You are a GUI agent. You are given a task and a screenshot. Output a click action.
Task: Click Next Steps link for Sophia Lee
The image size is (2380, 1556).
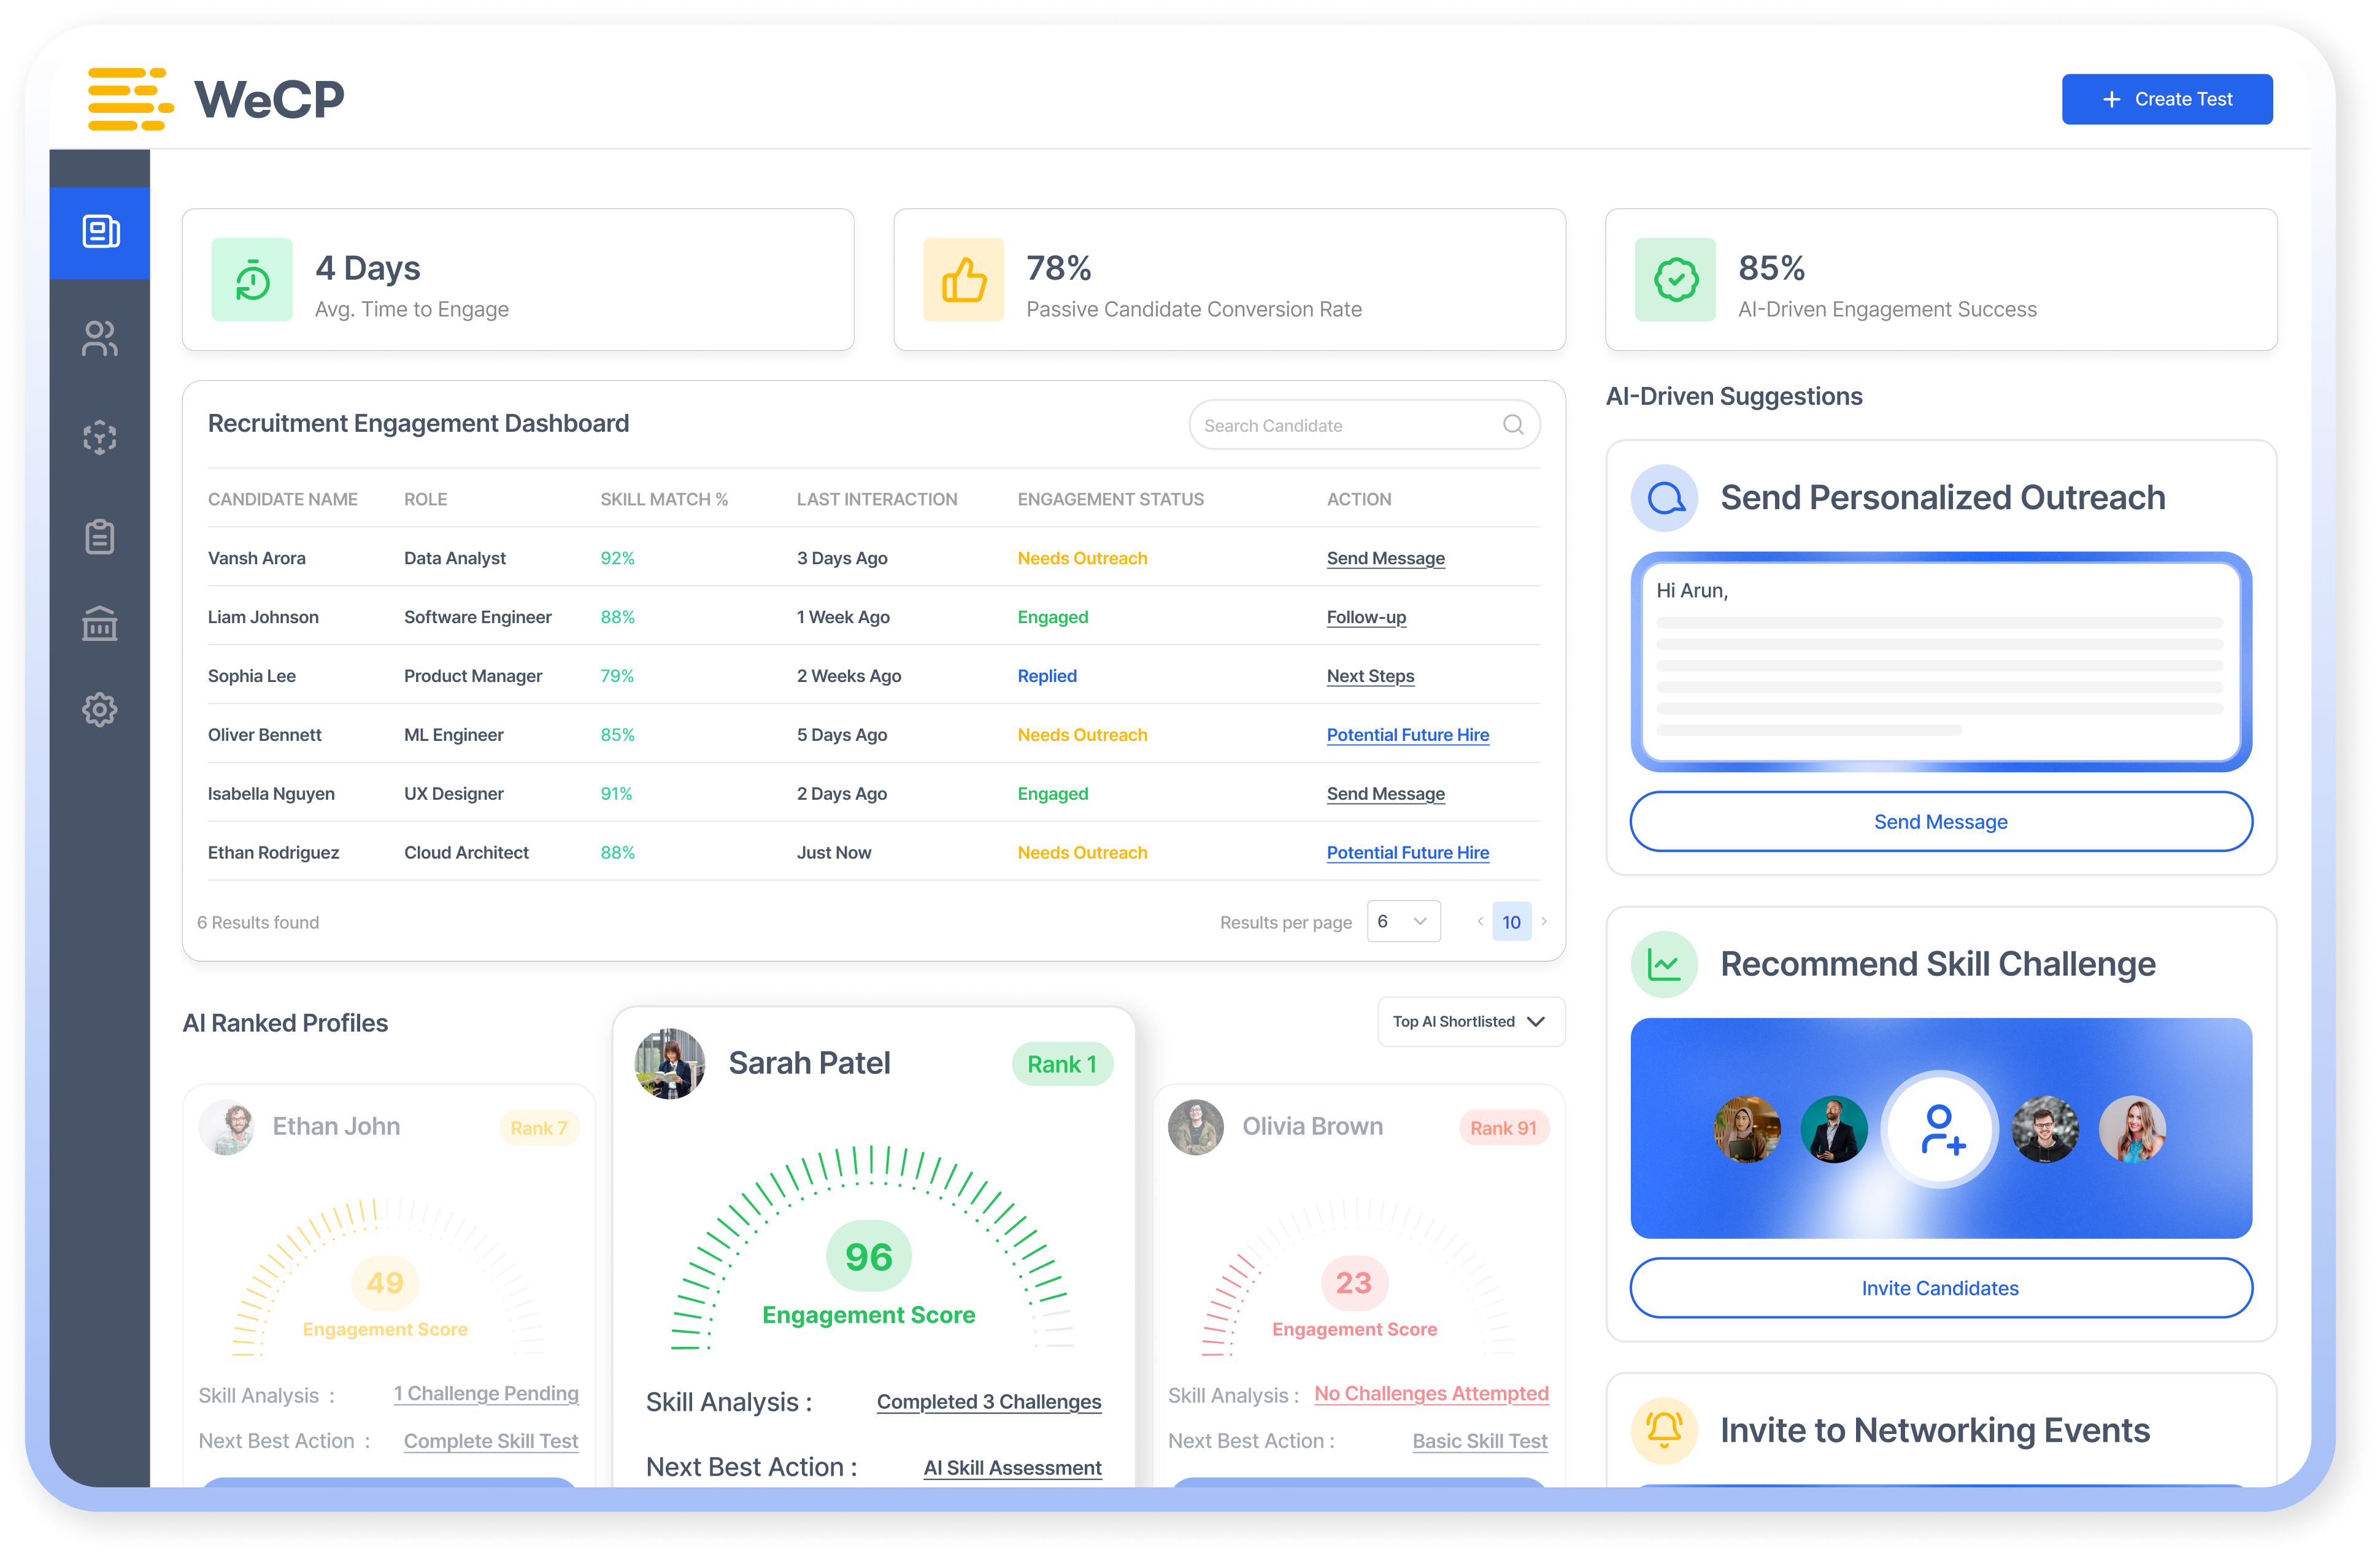click(1370, 676)
